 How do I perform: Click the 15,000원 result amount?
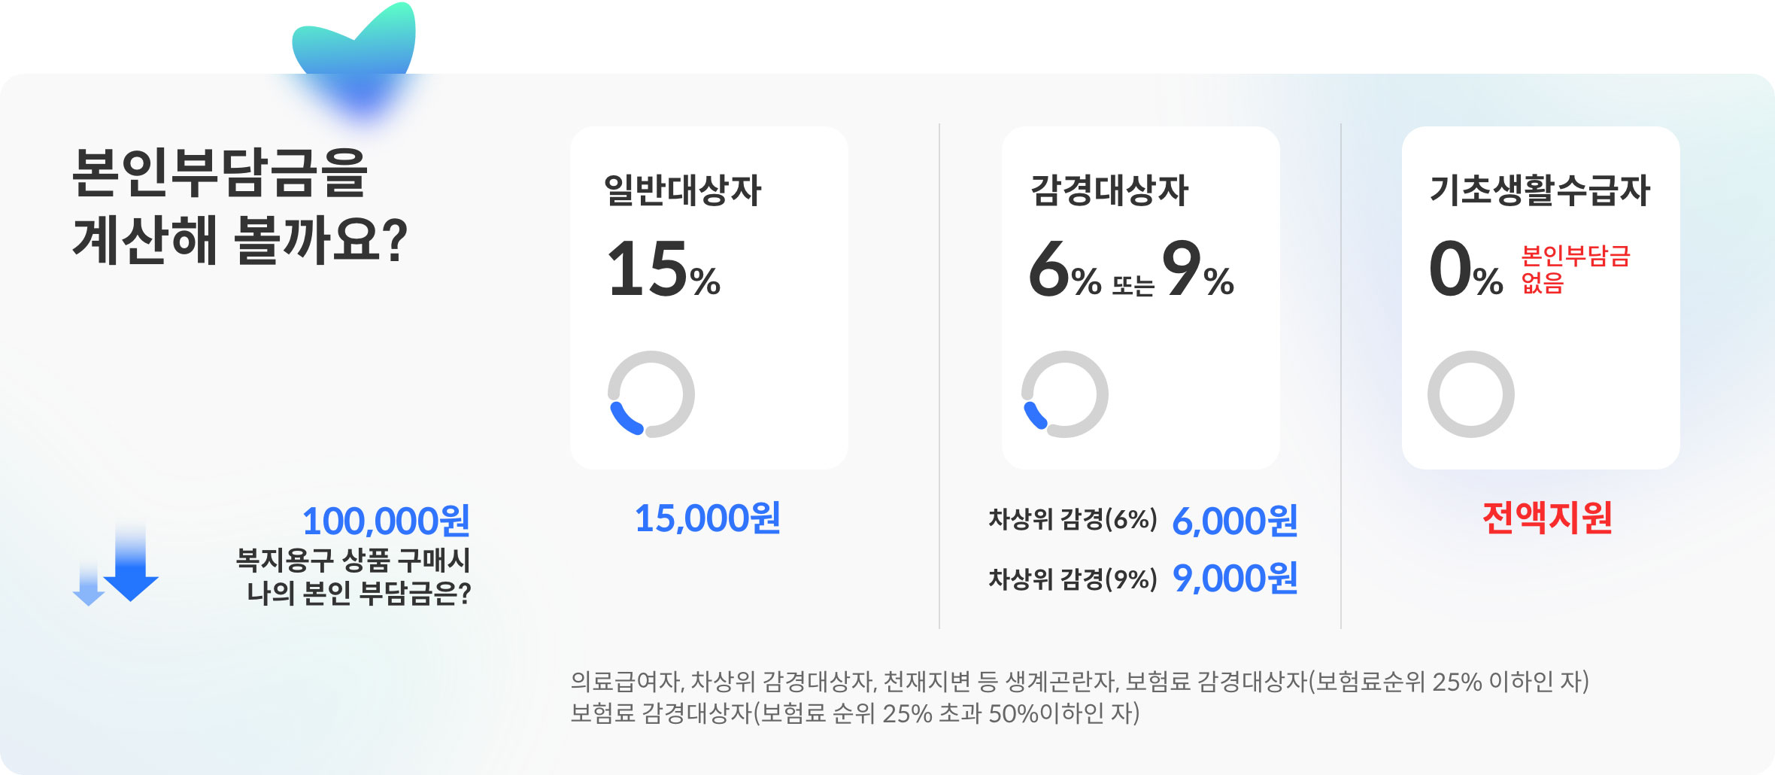[708, 518]
